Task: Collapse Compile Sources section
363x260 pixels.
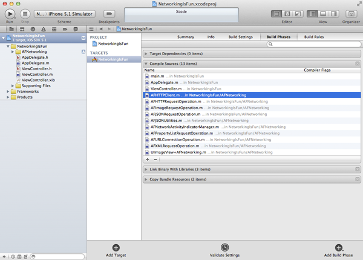Action: point(146,64)
